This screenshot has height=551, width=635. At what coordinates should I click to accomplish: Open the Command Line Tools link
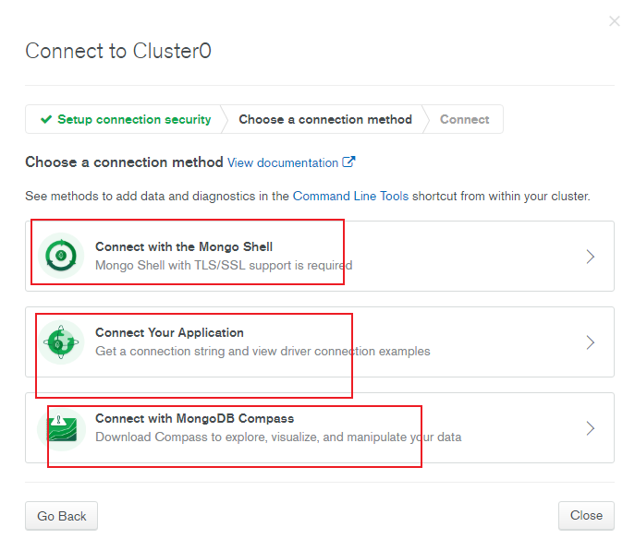[350, 196]
